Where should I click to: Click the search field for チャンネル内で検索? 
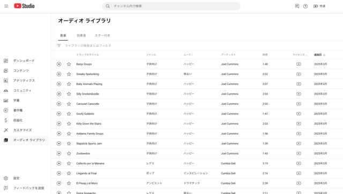171,6
